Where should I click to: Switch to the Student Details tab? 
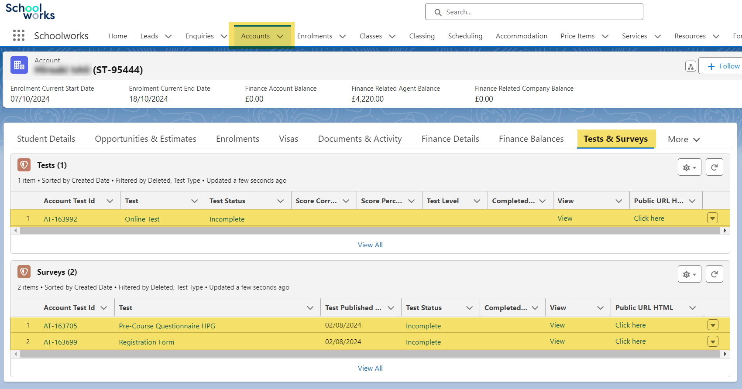tap(46, 139)
